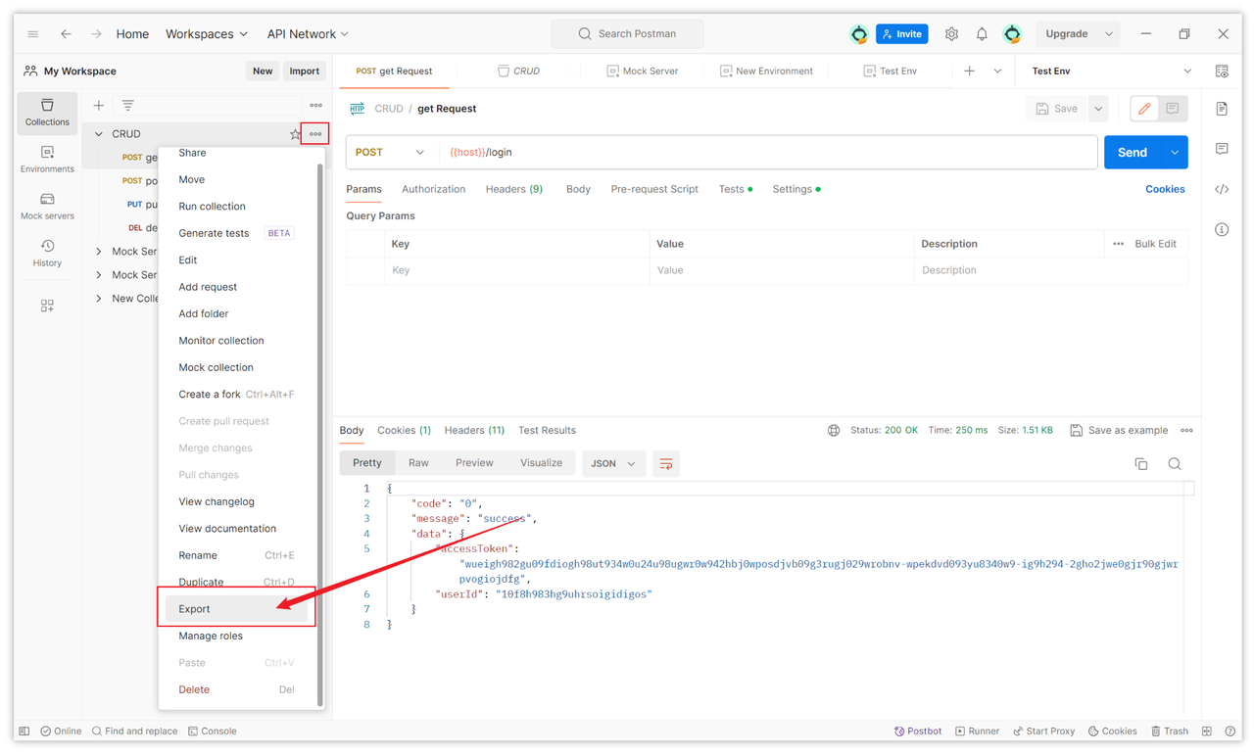Click the New button in workspace
Viewport: 1254px width, 755px height.
pos(263,71)
